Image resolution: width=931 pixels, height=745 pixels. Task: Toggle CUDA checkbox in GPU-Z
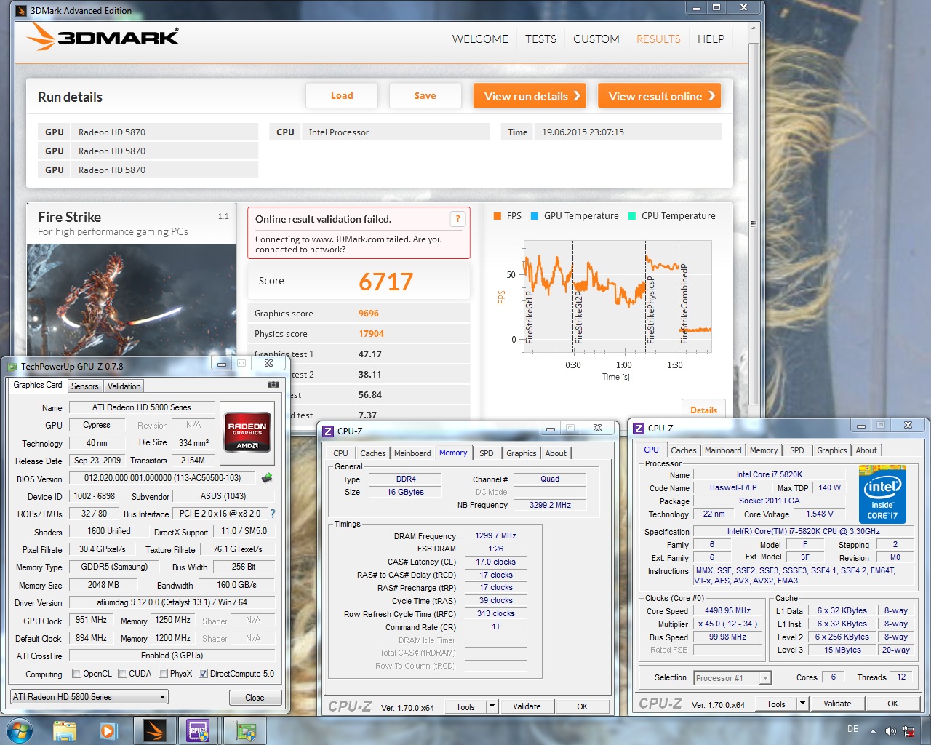(x=122, y=674)
